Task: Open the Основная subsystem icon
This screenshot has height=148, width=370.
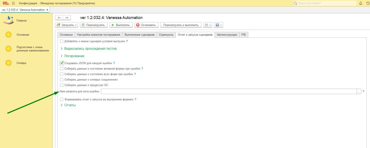Action: [x=8, y=35]
